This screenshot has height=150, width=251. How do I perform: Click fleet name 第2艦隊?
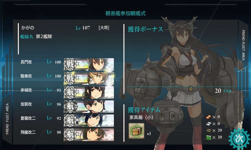pyautogui.click(x=44, y=37)
